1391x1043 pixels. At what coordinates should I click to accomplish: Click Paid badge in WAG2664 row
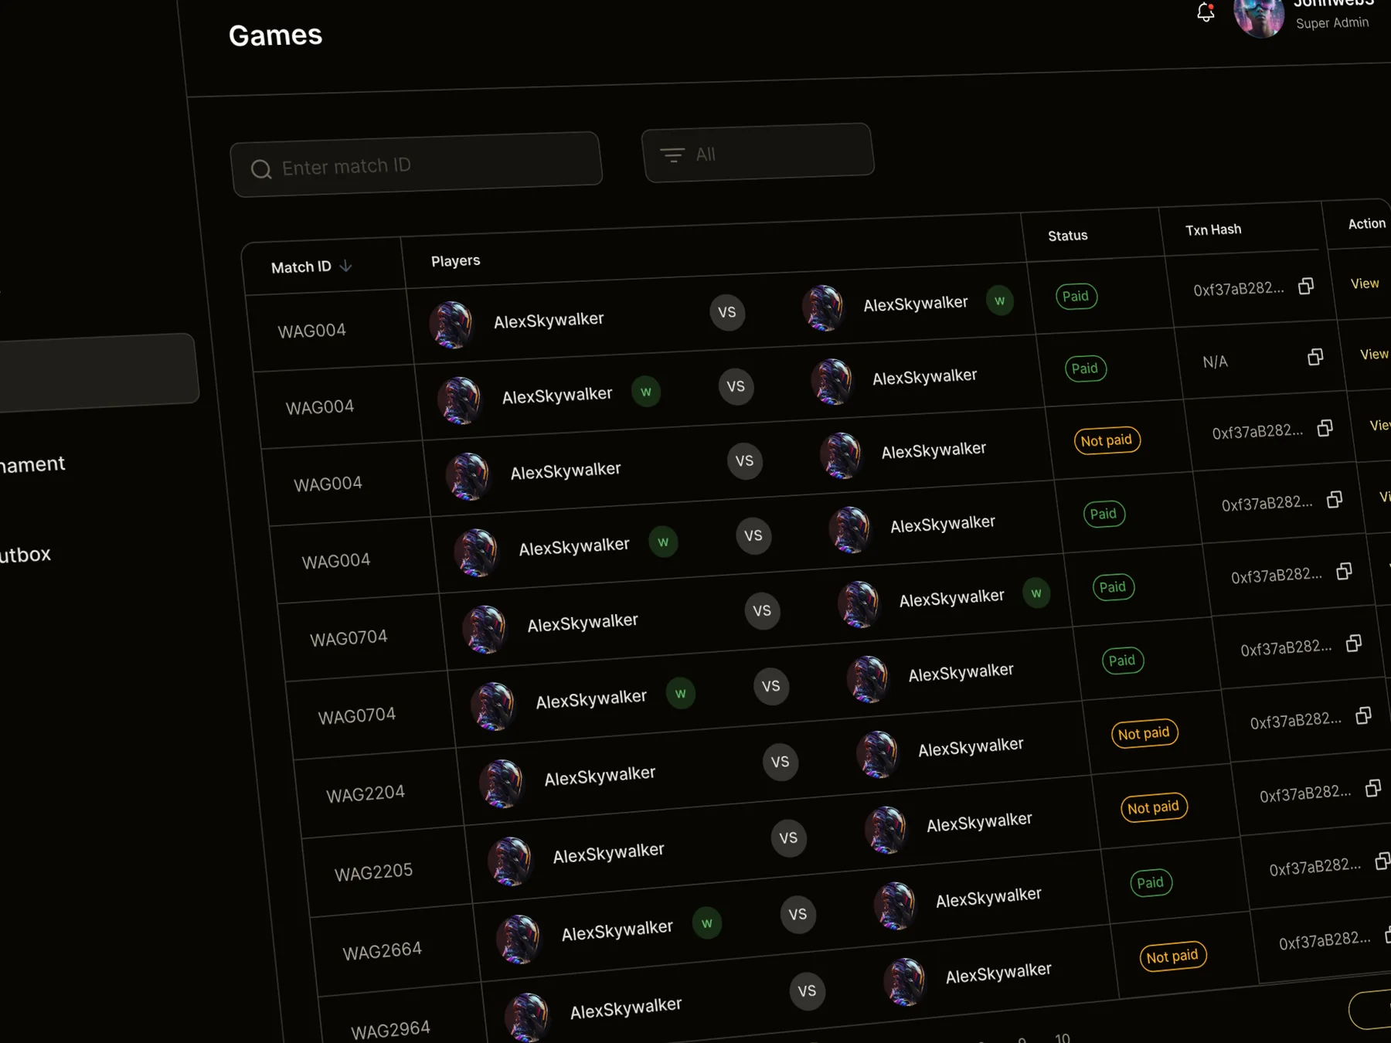1150,882
